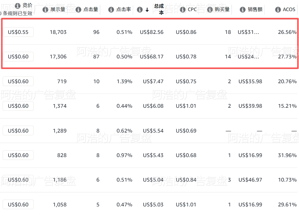The image size is (299, 216).
Task: Edit the US$0.55 bid field
Action: click(x=18, y=32)
